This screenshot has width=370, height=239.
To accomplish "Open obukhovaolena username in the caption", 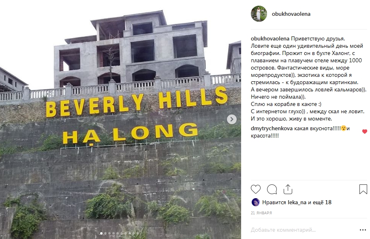I will coord(270,38).
